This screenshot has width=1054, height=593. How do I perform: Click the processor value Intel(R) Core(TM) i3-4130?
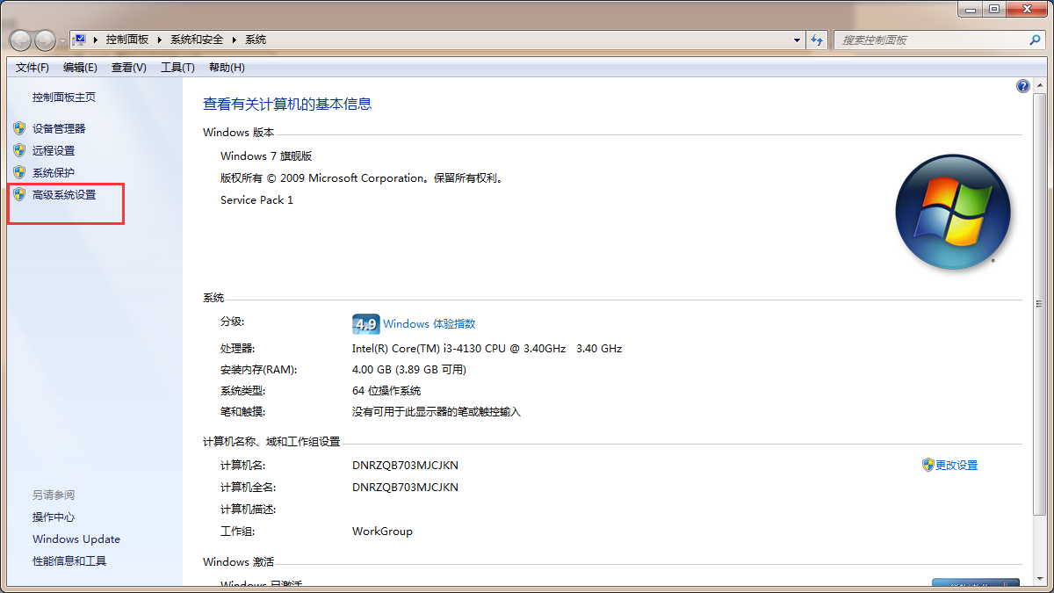coord(487,349)
